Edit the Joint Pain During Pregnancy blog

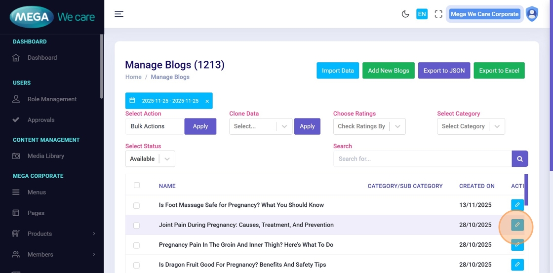coord(517,225)
